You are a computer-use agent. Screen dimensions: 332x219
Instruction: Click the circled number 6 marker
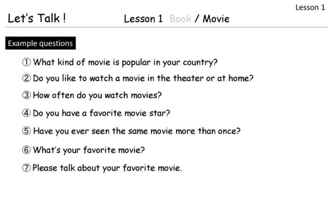[26, 150]
